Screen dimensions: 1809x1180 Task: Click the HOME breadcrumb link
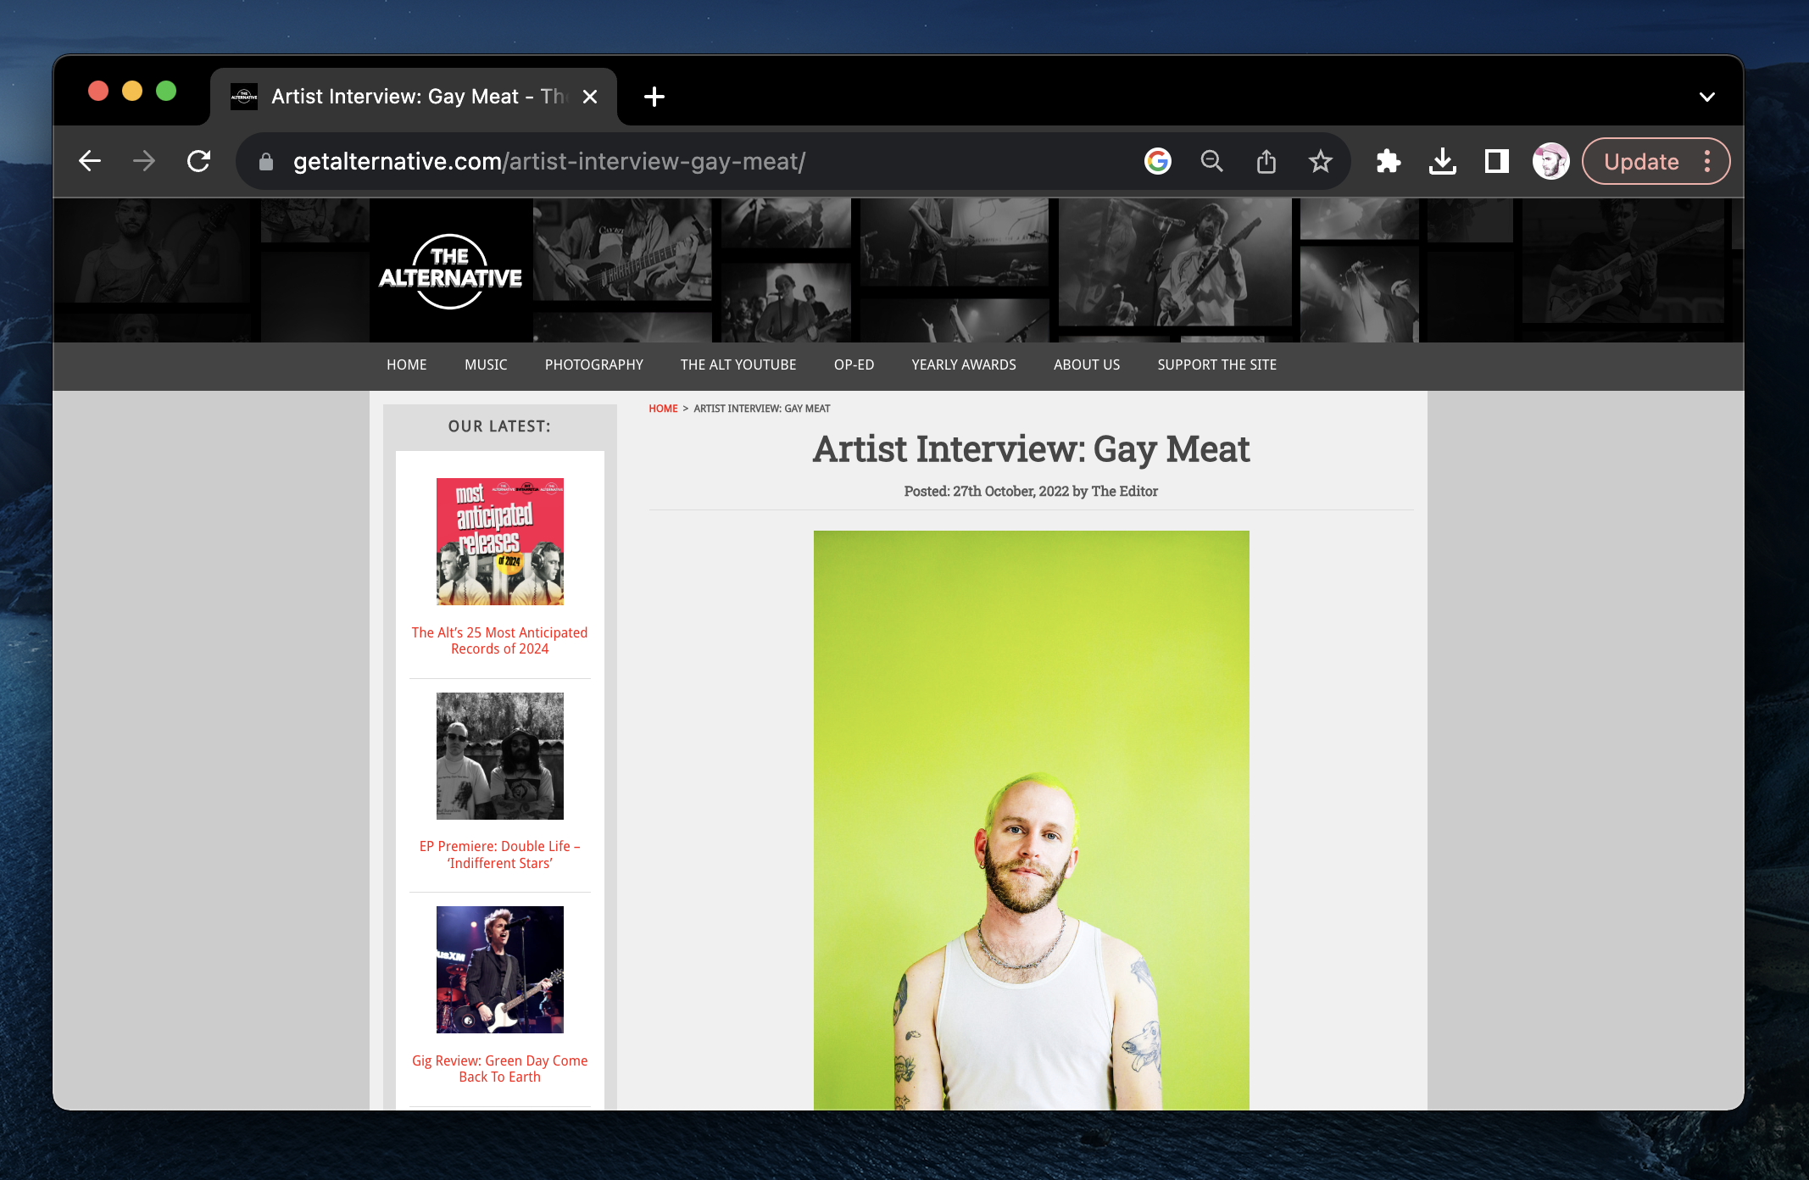663,409
